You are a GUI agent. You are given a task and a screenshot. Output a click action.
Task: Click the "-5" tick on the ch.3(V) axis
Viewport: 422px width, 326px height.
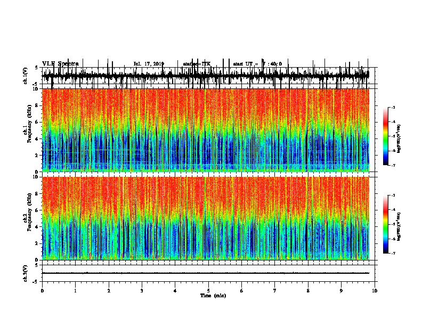coord(36,282)
